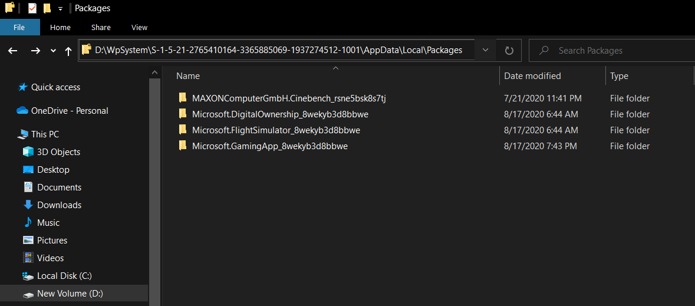Click the Downloads arrow icon

[28, 205]
